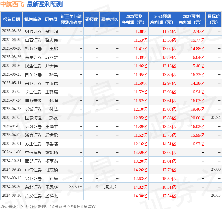Click the 2026预测净利润 column header

click(x=163, y=19)
